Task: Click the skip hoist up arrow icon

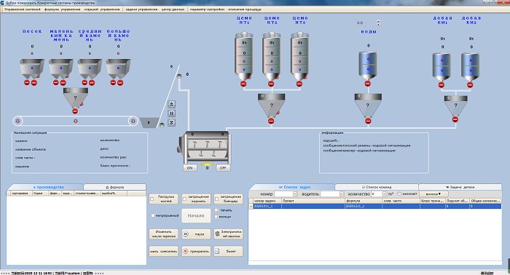Action: pyautogui.click(x=172, y=104)
